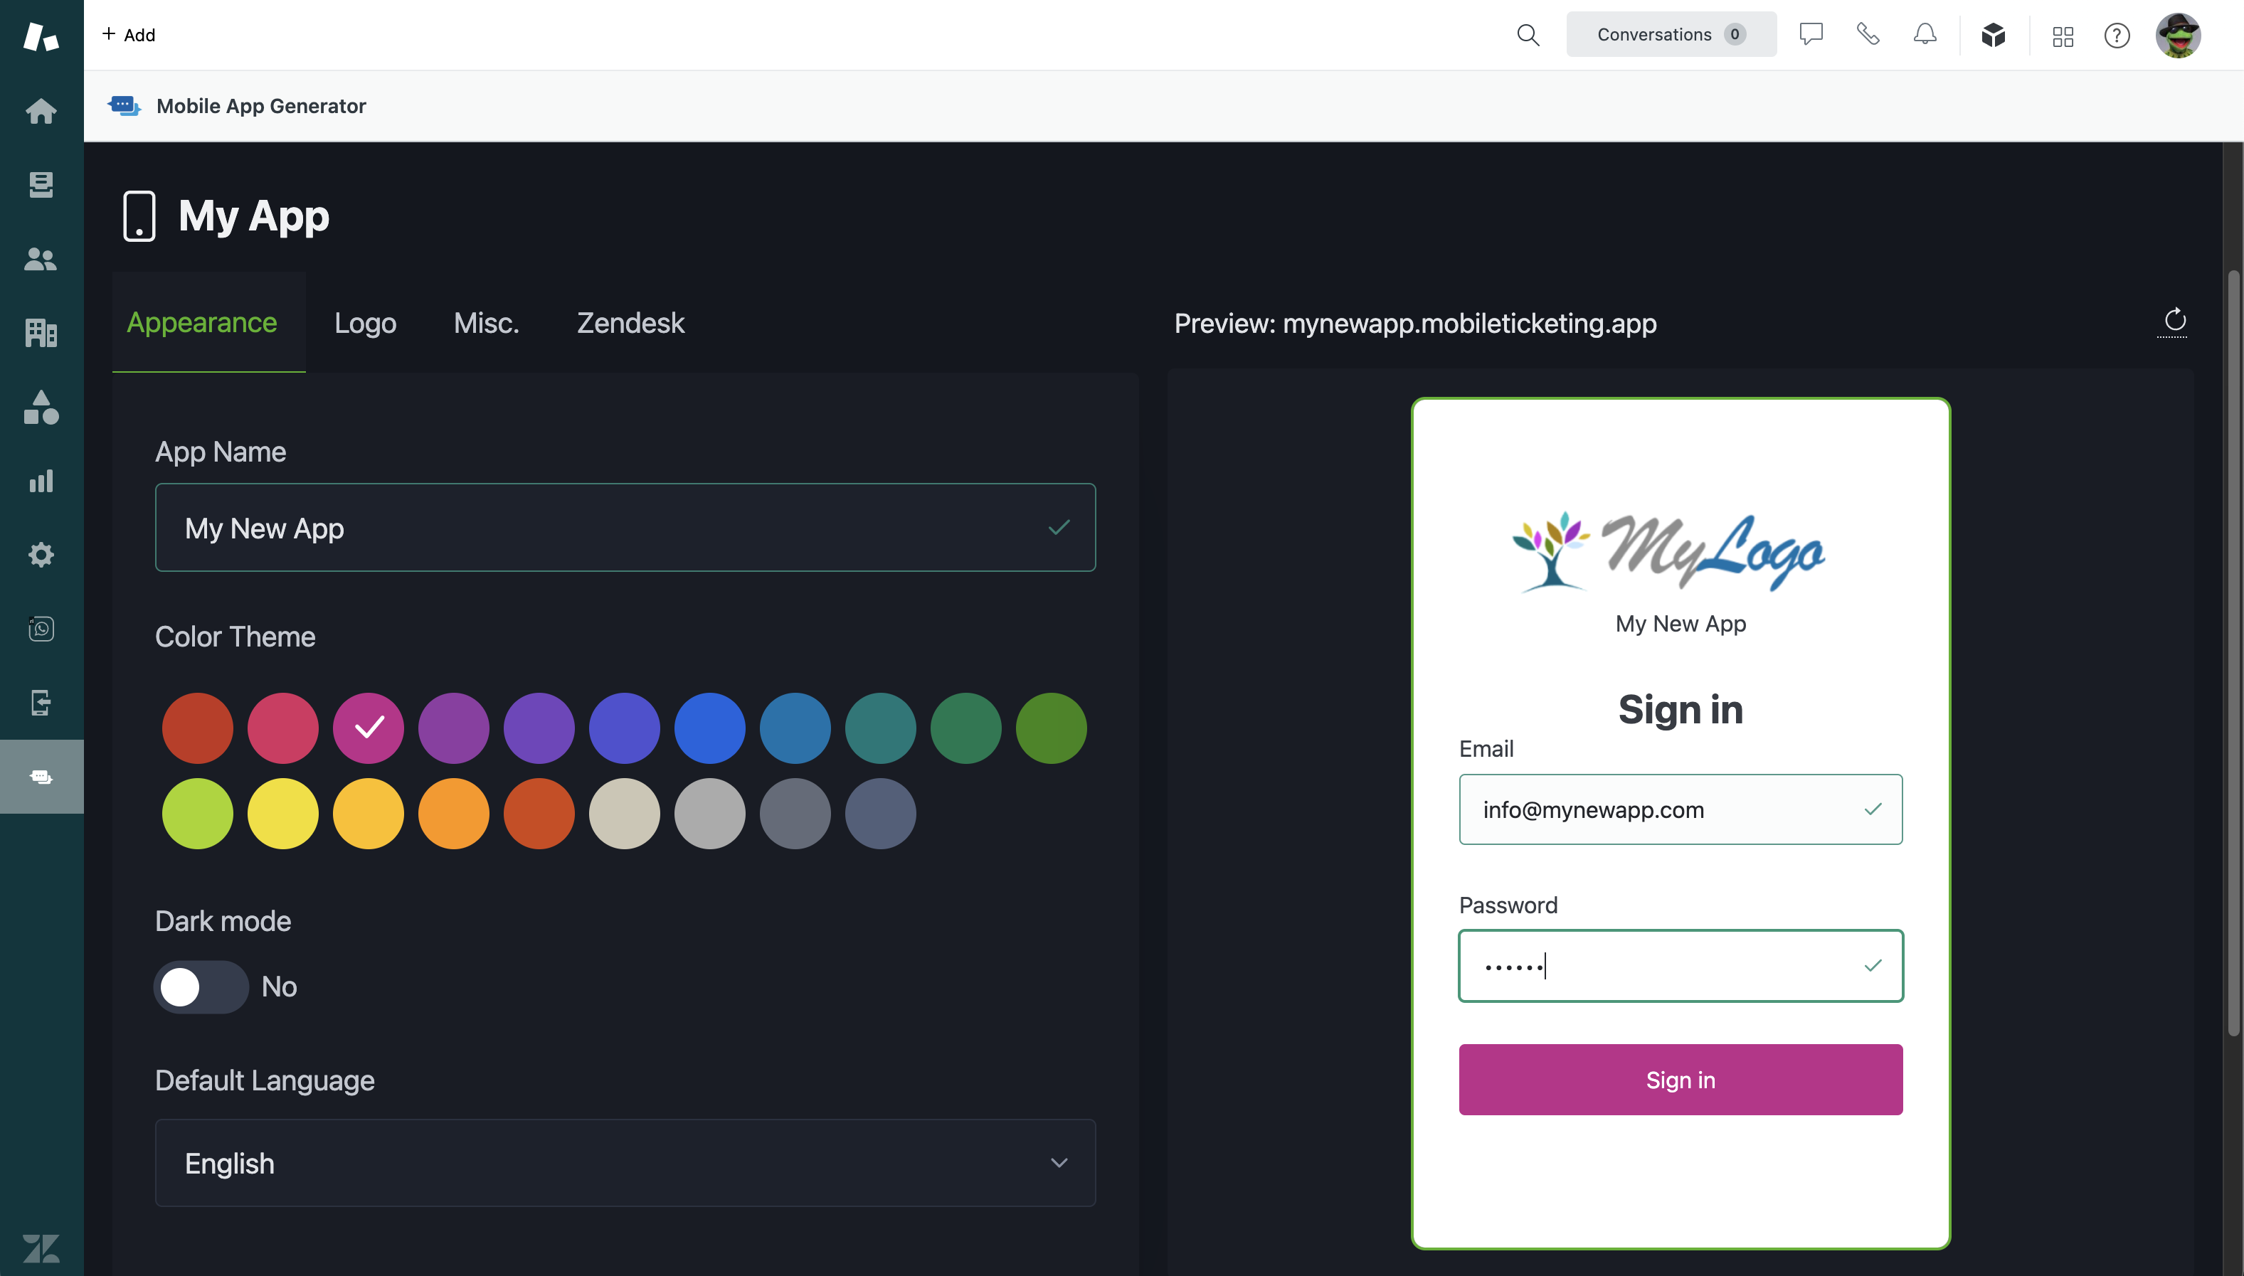
Task: Open the Misc. tab
Action: pyautogui.click(x=487, y=322)
